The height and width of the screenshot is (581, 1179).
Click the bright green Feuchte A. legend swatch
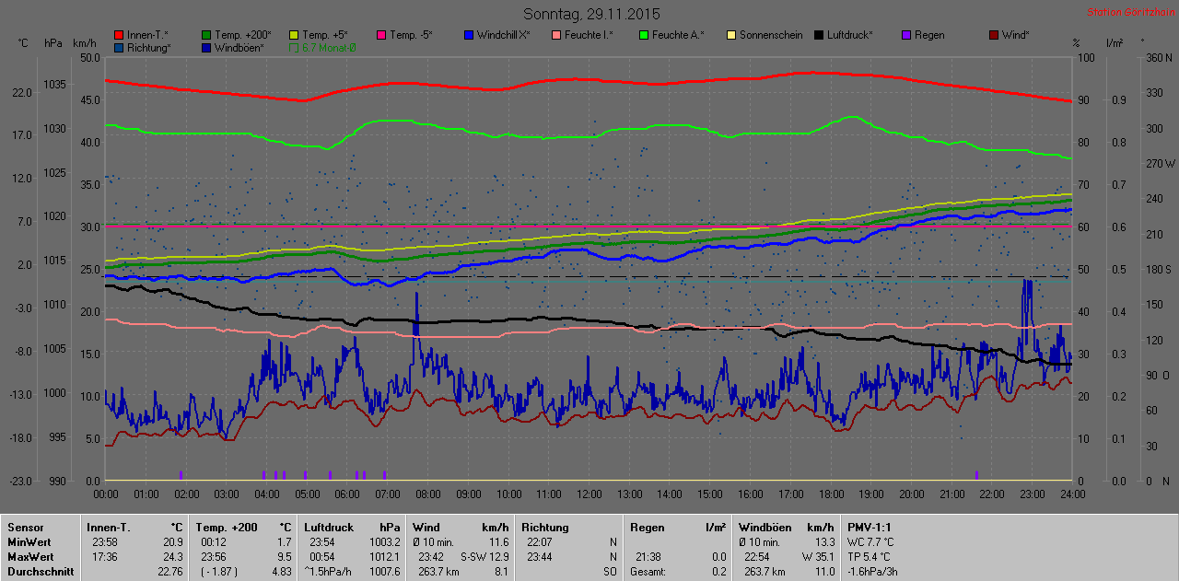[x=644, y=35]
